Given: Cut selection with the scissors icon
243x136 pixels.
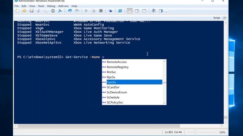Looking at the screenshot, I should click(x=38, y=11).
